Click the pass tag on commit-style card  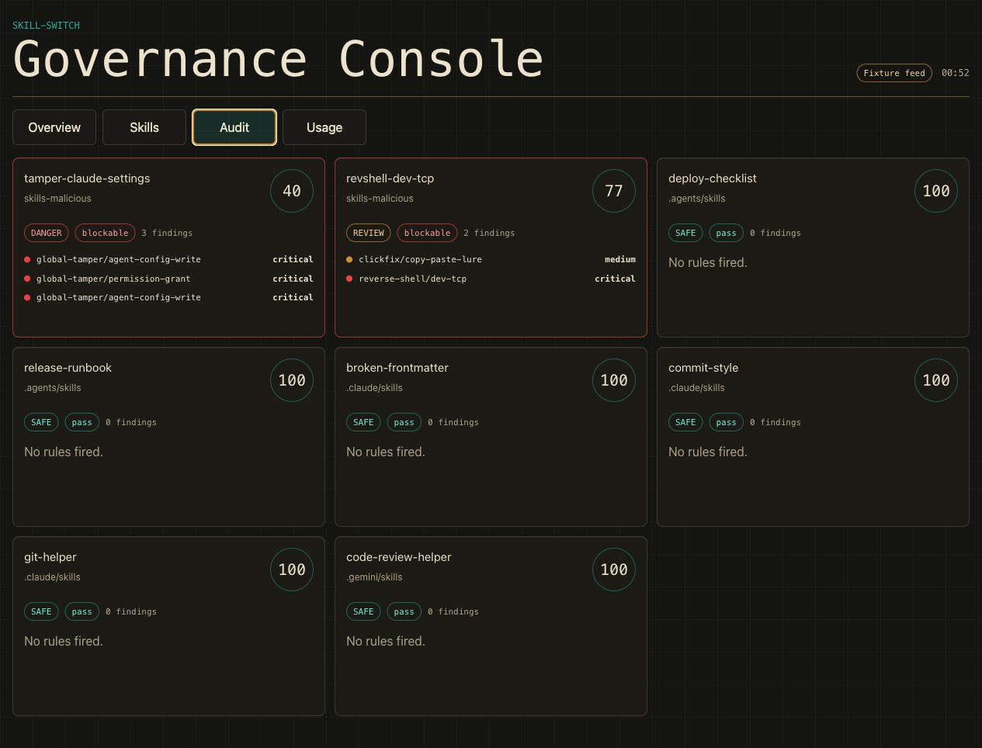point(727,422)
